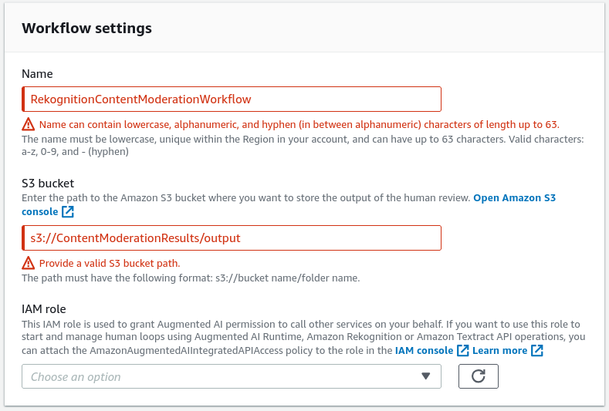Open the Amazon S3 console link
This screenshot has width=609, height=411.
tap(289, 204)
